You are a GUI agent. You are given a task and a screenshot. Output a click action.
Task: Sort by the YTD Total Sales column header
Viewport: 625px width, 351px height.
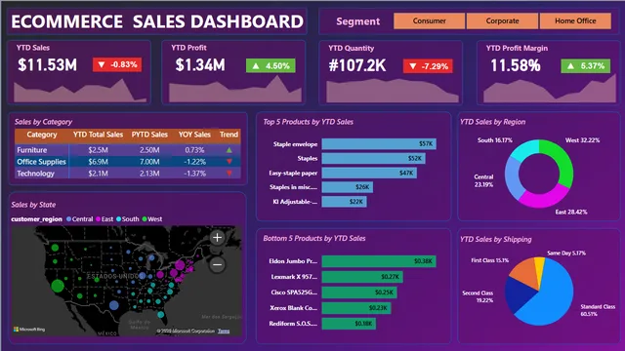tap(98, 135)
